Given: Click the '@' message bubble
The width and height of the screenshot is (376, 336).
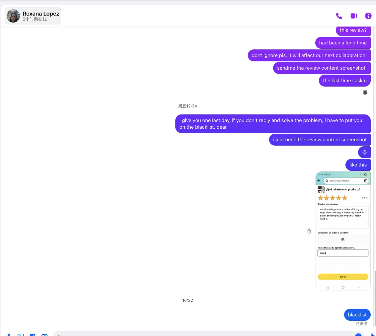Looking at the screenshot, I should point(364,152).
